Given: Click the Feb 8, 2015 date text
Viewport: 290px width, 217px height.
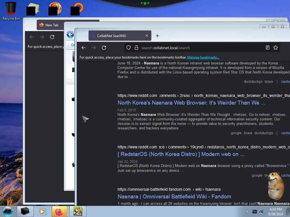Looking at the screenshot, I should click(x=127, y=110).
